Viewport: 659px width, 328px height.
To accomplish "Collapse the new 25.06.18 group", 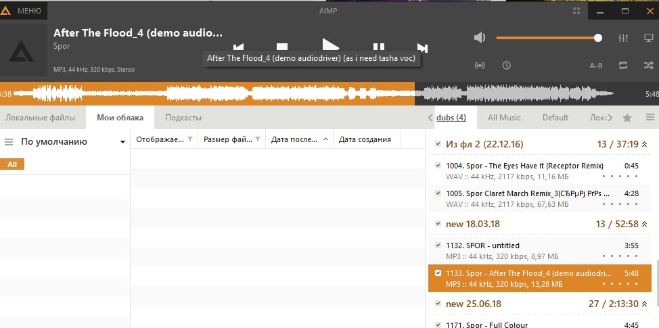I will [x=644, y=304].
